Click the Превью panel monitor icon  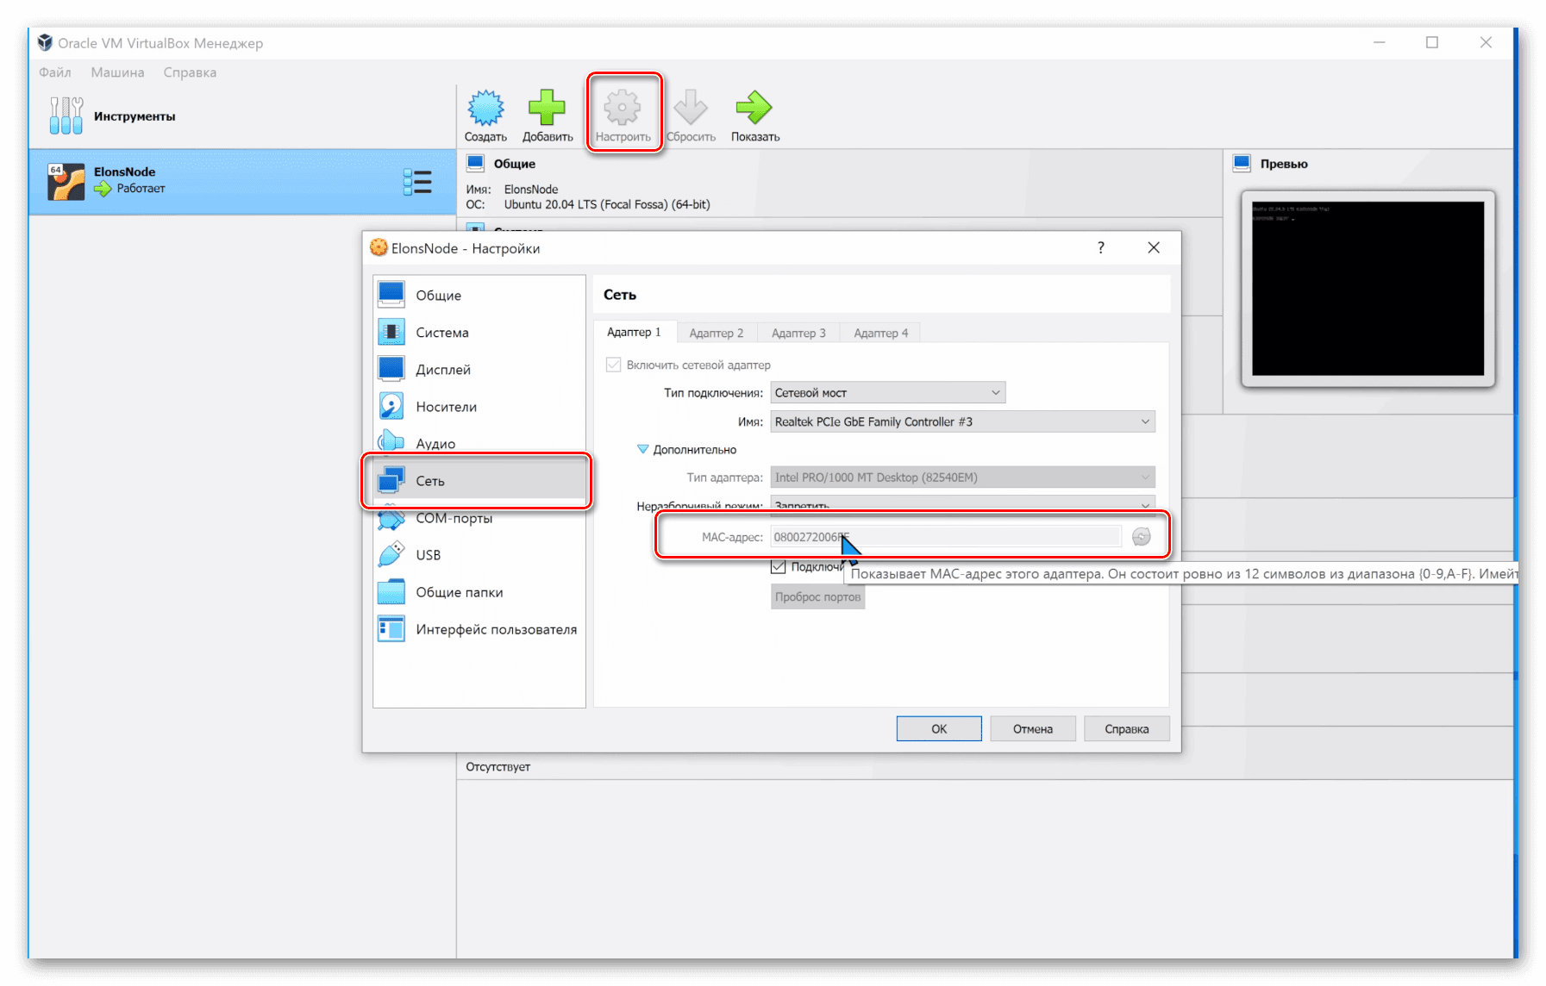click(x=1242, y=163)
